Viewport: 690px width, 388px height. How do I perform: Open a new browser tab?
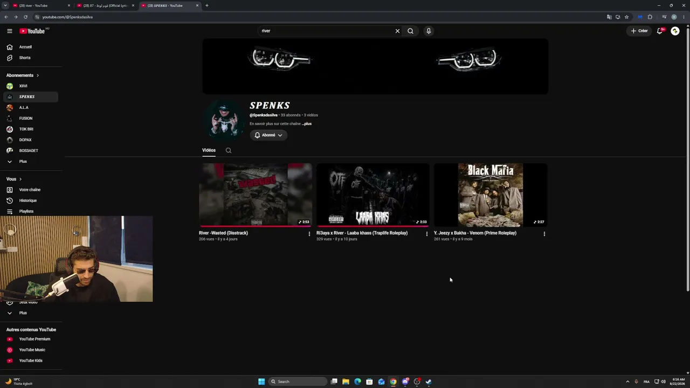207,5
